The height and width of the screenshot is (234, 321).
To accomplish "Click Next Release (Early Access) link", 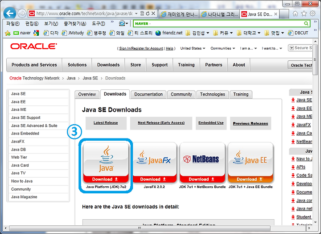I will 161,123.
